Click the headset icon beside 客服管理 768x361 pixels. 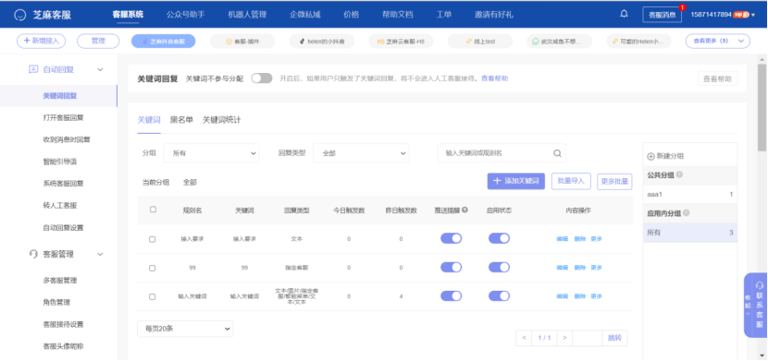tap(33, 254)
